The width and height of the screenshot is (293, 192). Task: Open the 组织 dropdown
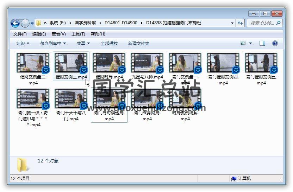pos(23,44)
